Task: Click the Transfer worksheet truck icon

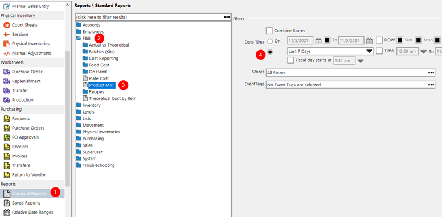Action: tap(7, 90)
